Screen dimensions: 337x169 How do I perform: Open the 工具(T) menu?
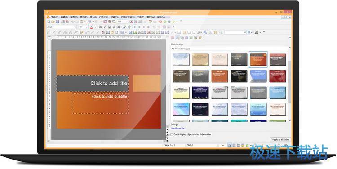pos(141,17)
